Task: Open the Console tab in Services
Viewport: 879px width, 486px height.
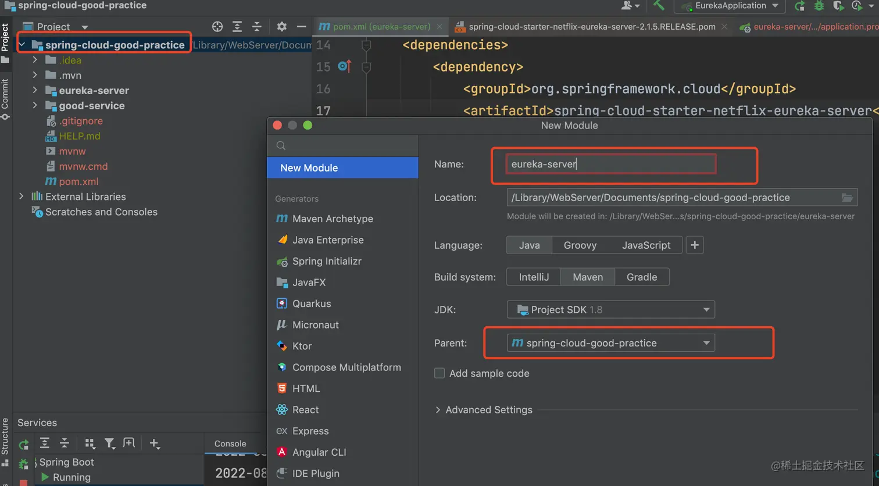Action: coord(230,444)
